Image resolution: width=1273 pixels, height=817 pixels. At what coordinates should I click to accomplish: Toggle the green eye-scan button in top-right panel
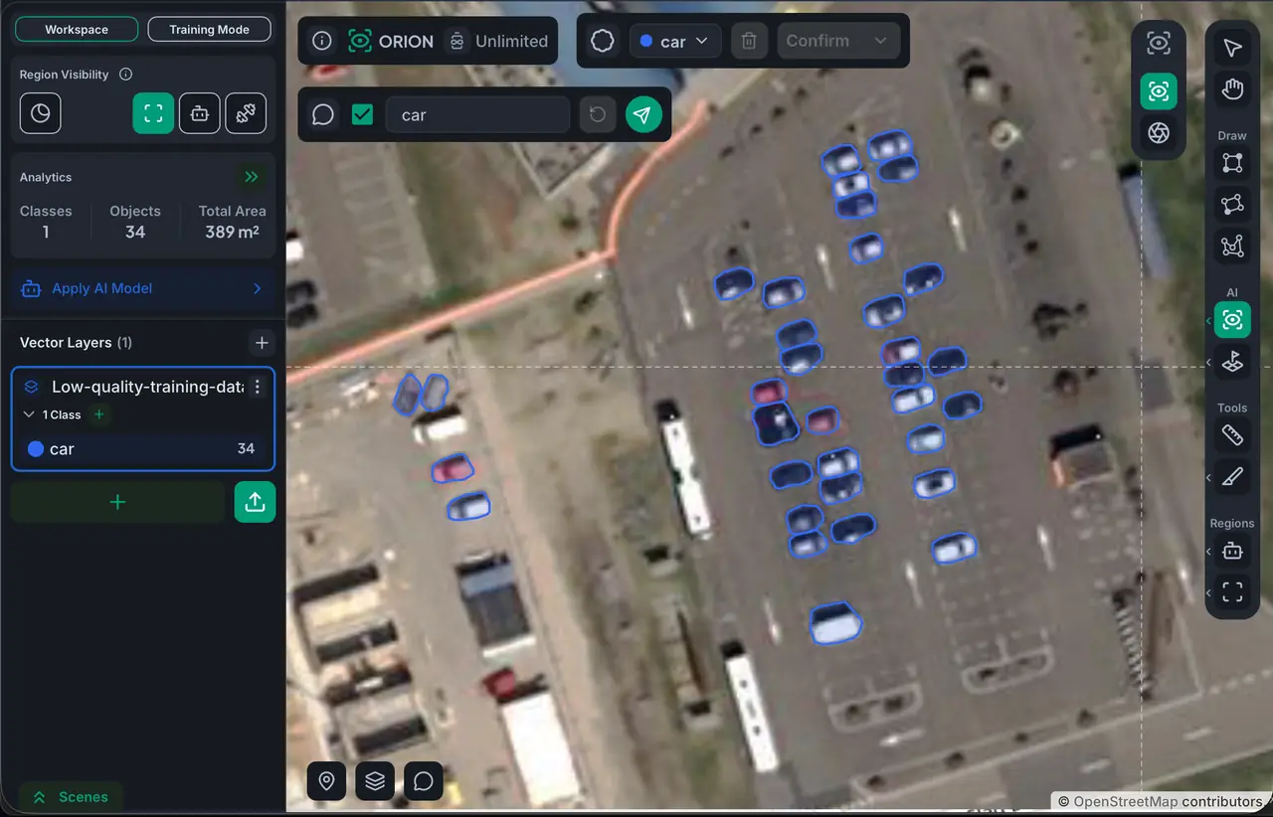pyautogui.click(x=1159, y=90)
